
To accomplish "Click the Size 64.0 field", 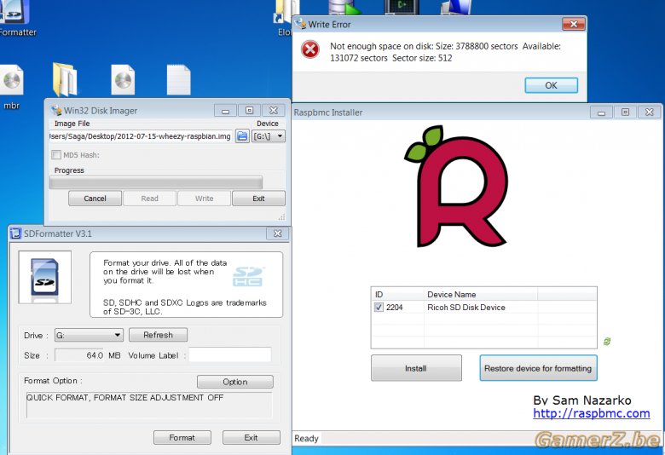I will click(79, 355).
